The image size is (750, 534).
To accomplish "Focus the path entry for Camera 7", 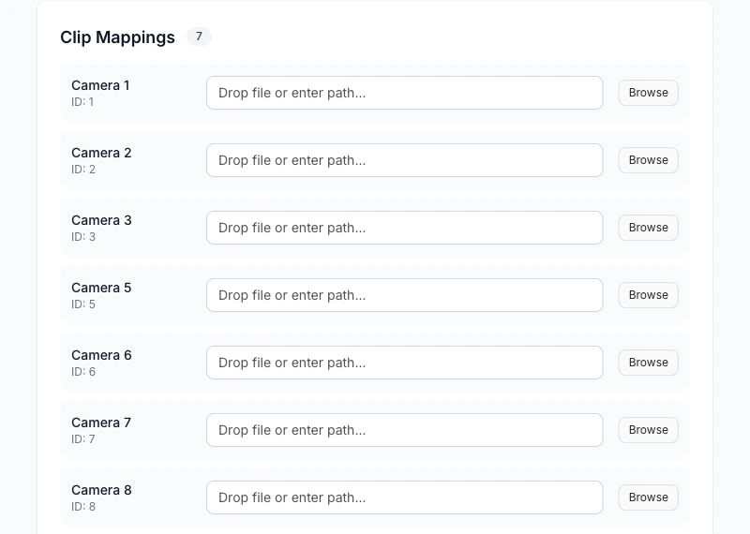I will tap(404, 430).
